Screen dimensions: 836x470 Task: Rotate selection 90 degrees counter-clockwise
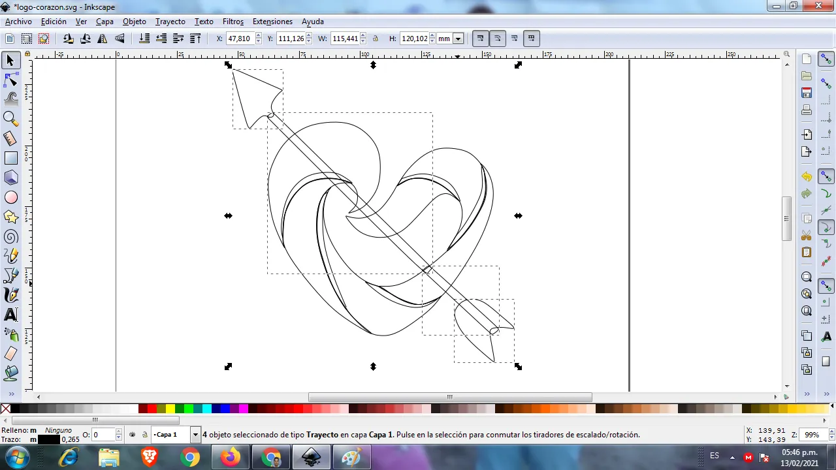click(68, 39)
